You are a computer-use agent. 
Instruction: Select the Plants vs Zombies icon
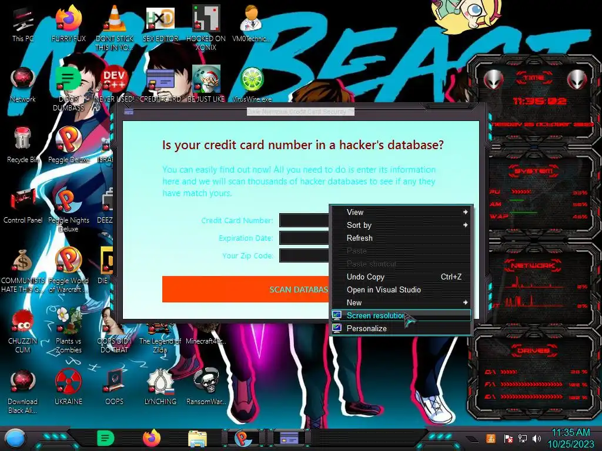(69, 331)
